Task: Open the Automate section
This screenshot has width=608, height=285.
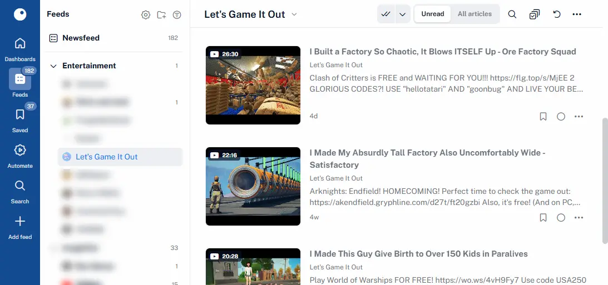Action: (x=20, y=156)
